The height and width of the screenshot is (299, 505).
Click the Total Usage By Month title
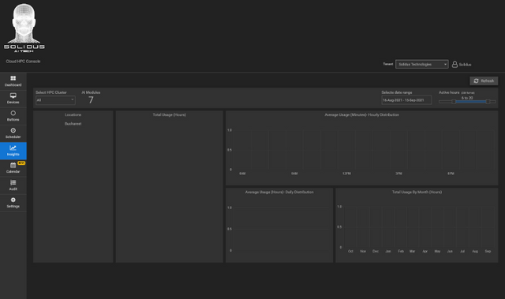[417, 192]
